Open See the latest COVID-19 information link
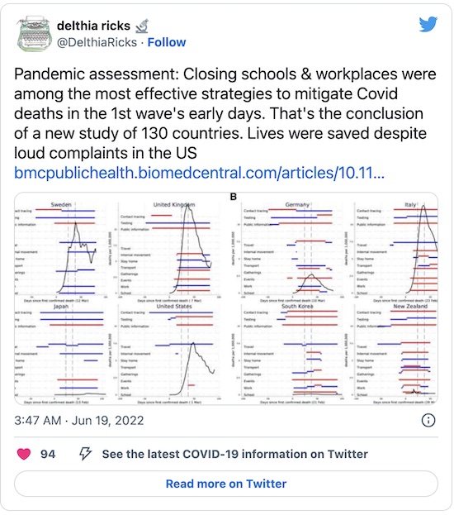This screenshot has width=454, height=515. click(x=235, y=454)
